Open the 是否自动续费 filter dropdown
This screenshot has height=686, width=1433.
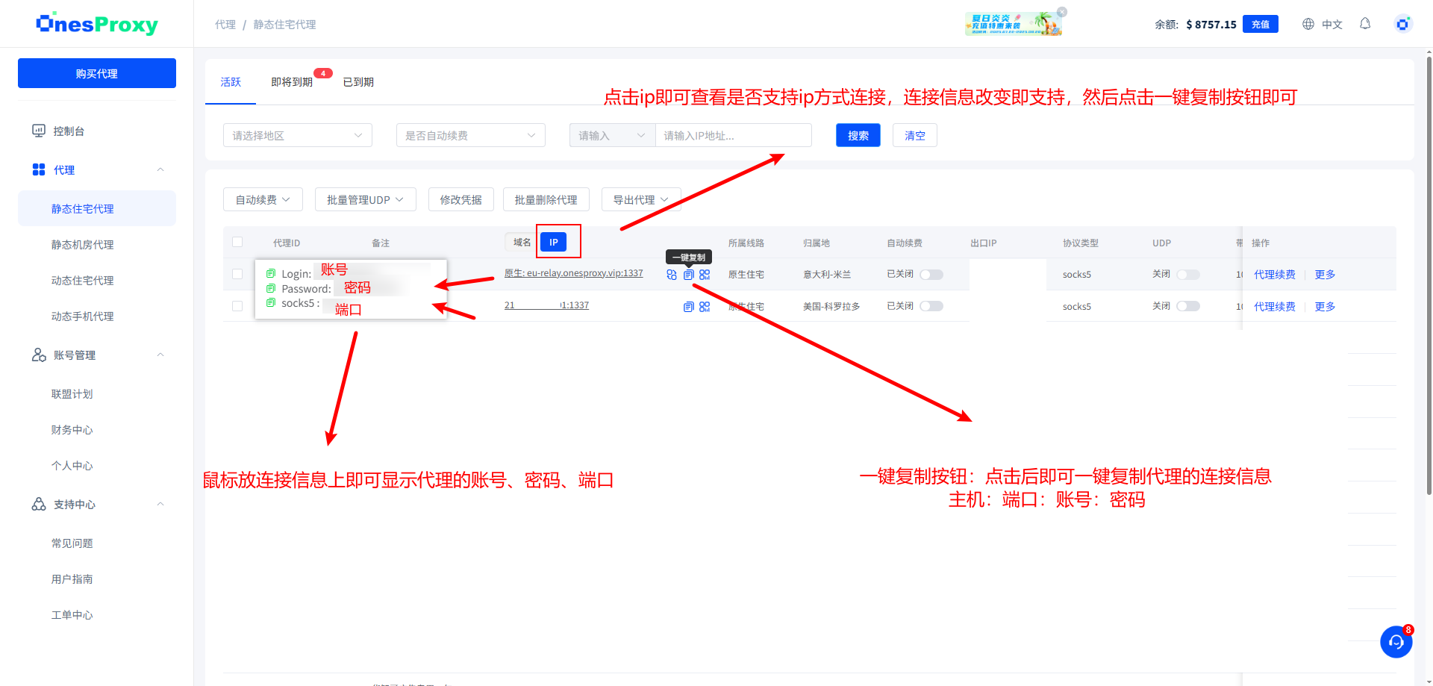(x=470, y=135)
